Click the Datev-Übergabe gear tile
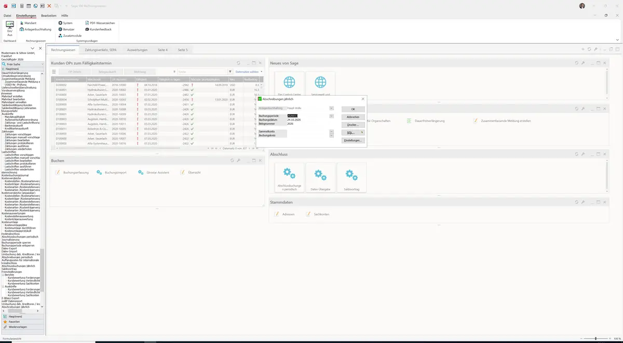The image size is (623, 343). 320,178
